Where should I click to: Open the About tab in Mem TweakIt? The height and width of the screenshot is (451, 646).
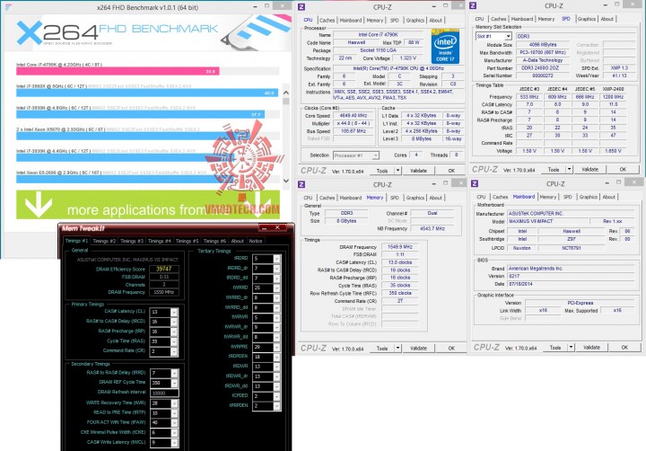coord(237,241)
